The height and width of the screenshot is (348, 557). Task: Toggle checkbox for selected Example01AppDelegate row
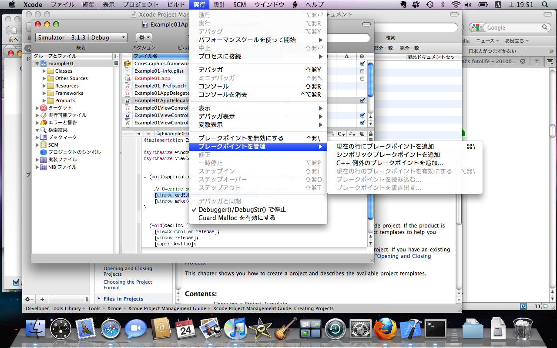362,100
